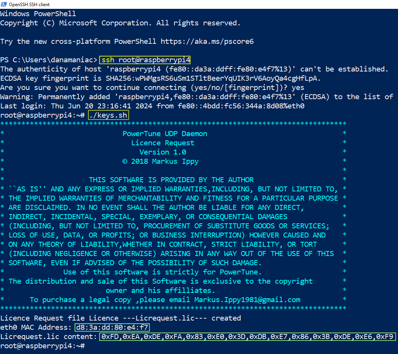Viewport: 398px width, 354px height.
Task: Click the "Are you sure you want to continue" question
Action: click(x=144, y=88)
